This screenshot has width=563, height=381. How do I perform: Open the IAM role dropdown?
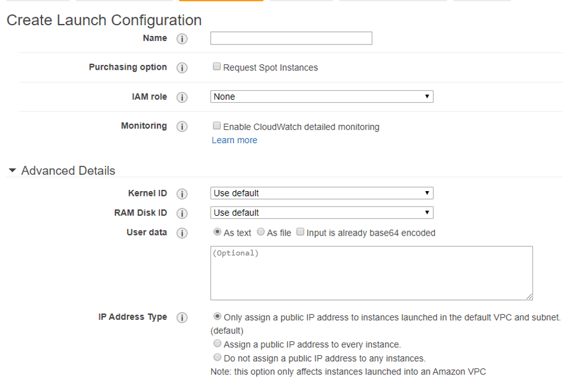click(x=322, y=97)
